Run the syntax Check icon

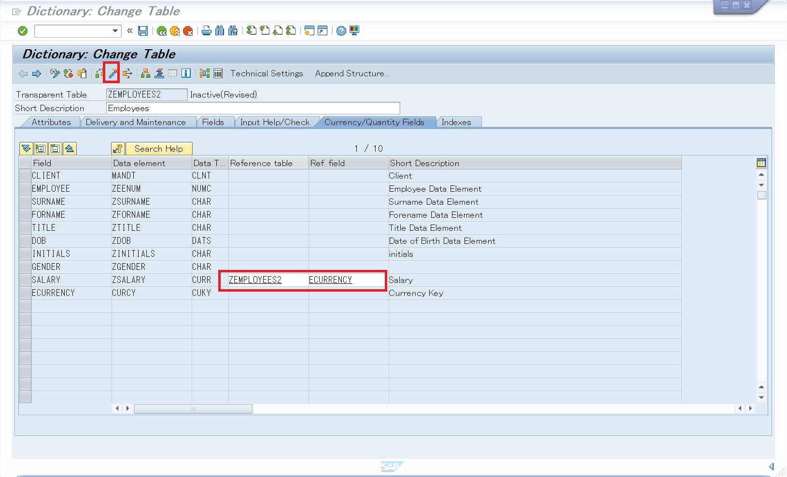coord(99,73)
